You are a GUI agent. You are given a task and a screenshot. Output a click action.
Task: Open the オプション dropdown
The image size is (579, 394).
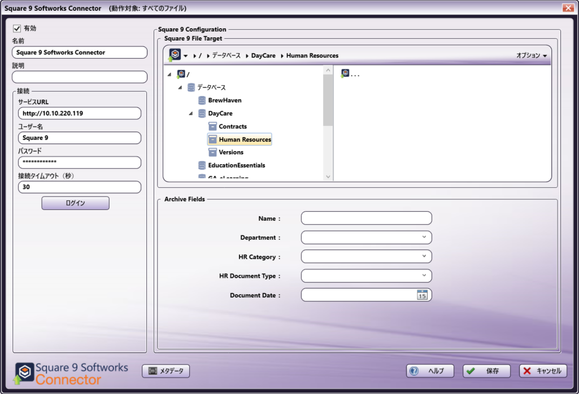pos(532,55)
